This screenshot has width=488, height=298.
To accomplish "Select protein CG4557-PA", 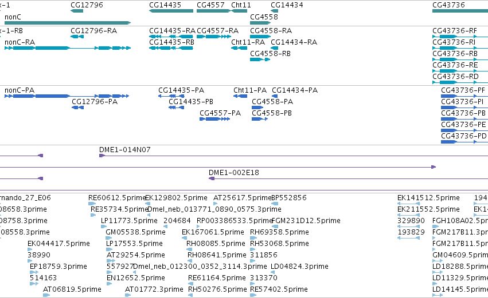I will pyautogui.click(x=214, y=119).
